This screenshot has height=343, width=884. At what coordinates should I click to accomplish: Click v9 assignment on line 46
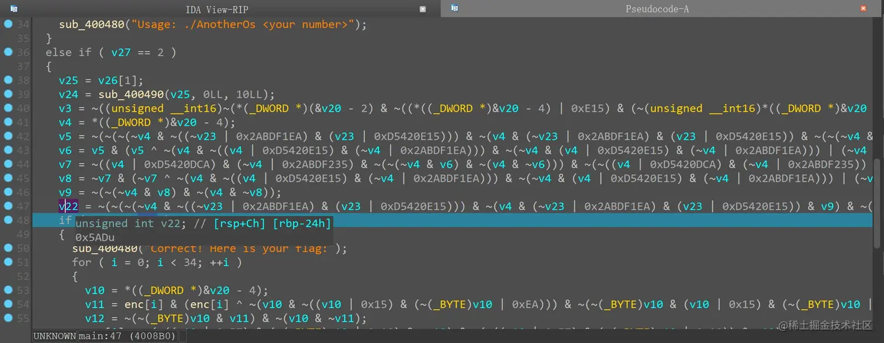pyautogui.click(x=65, y=193)
